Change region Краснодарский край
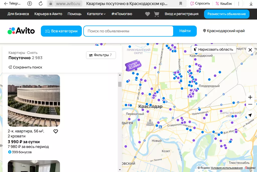The image size is (257, 172). 224,31
